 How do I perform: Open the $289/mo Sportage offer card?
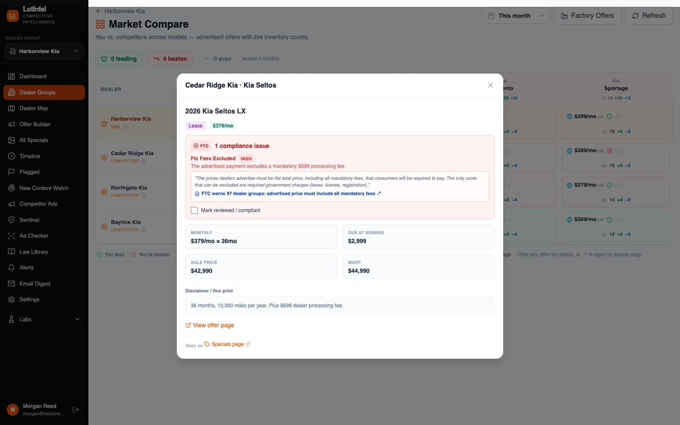(x=616, y=158)
